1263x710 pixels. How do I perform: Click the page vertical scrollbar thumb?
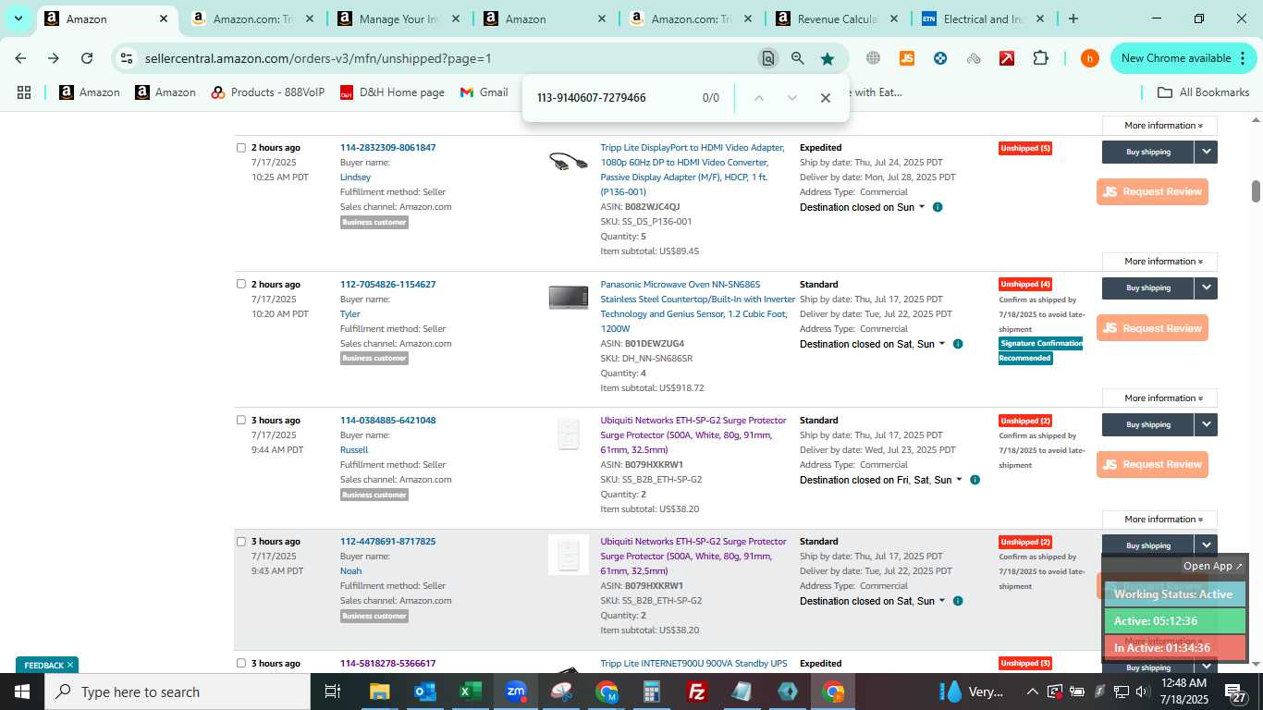1256,191
